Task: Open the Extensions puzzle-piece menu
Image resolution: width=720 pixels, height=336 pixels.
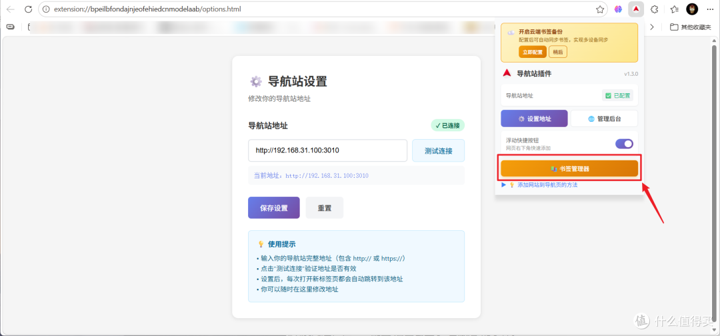Action: coord(655,9)
